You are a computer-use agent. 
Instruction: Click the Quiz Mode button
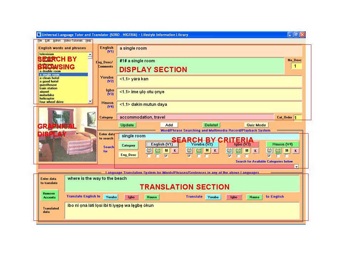click(x=256, y=125)
